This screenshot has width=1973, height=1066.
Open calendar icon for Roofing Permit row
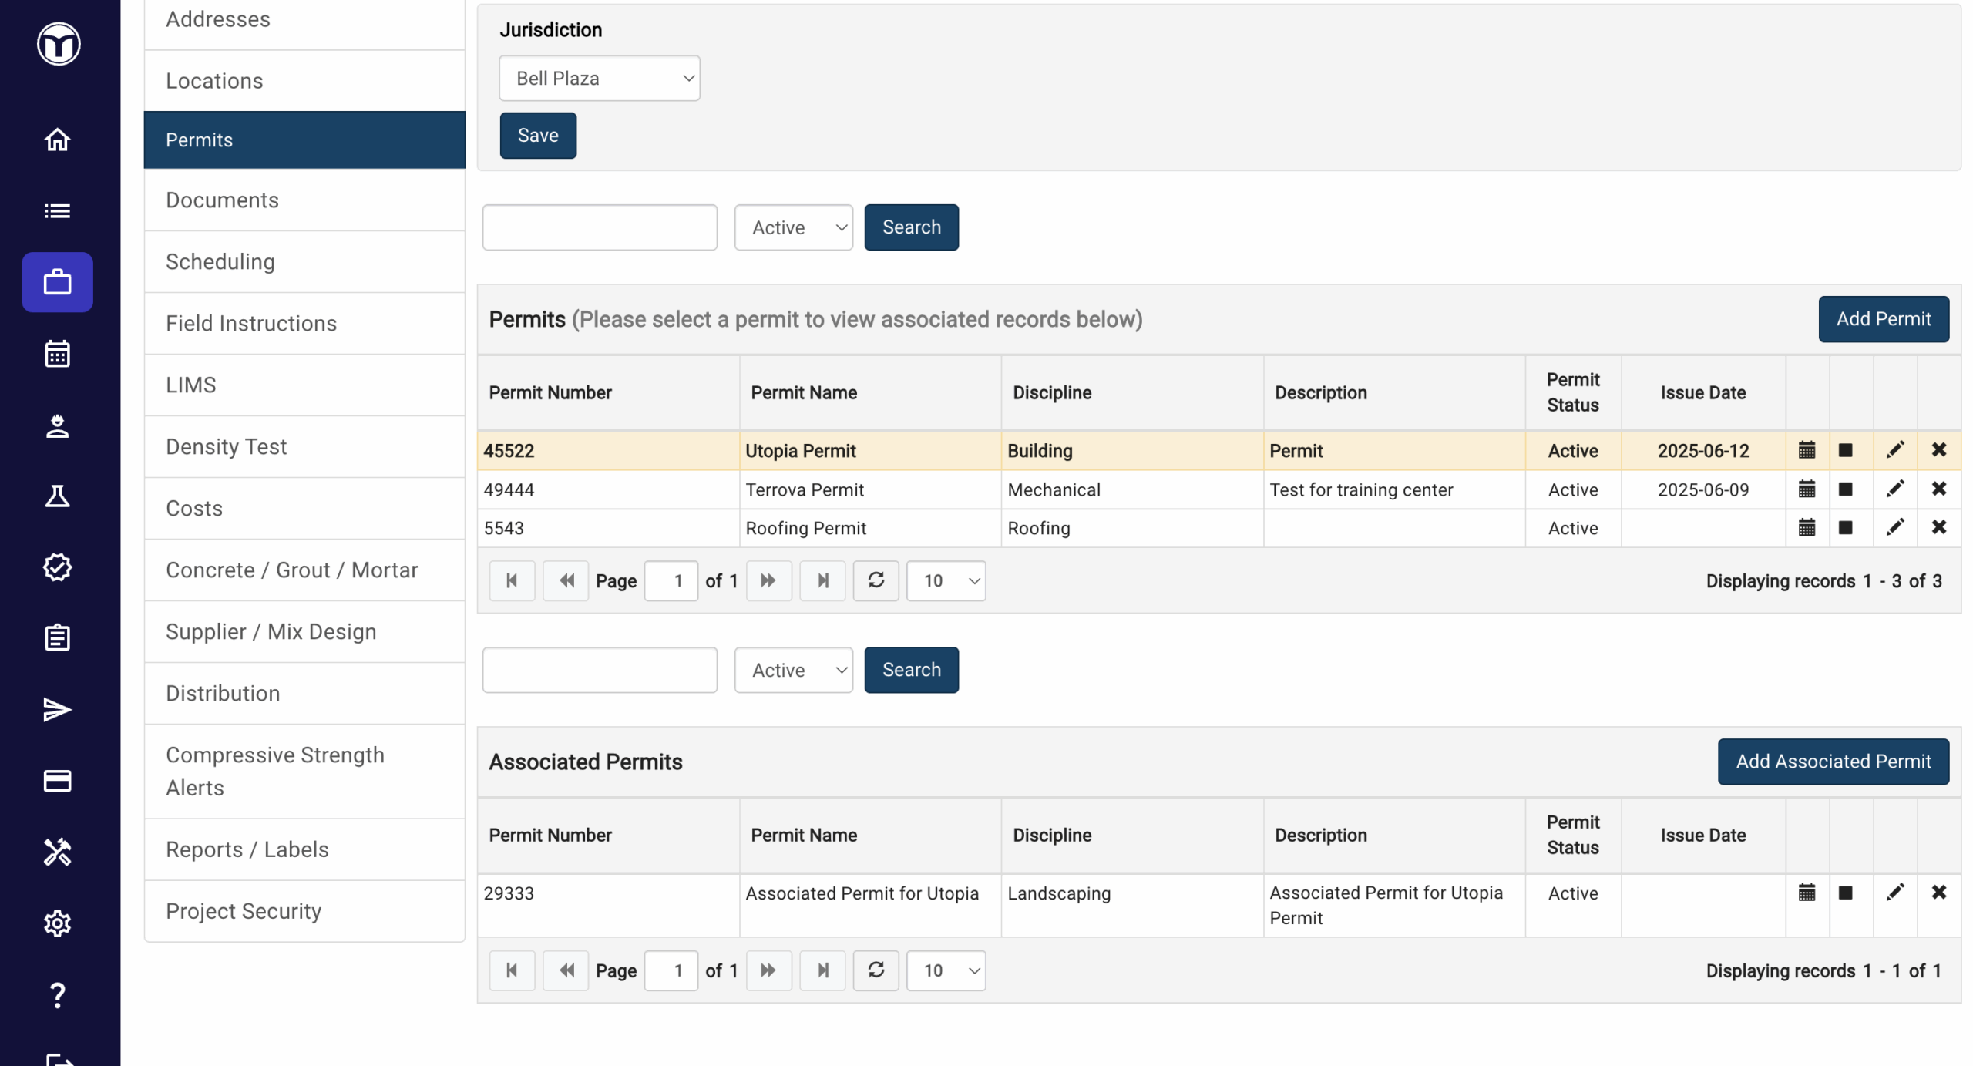tap(1806, 527)
